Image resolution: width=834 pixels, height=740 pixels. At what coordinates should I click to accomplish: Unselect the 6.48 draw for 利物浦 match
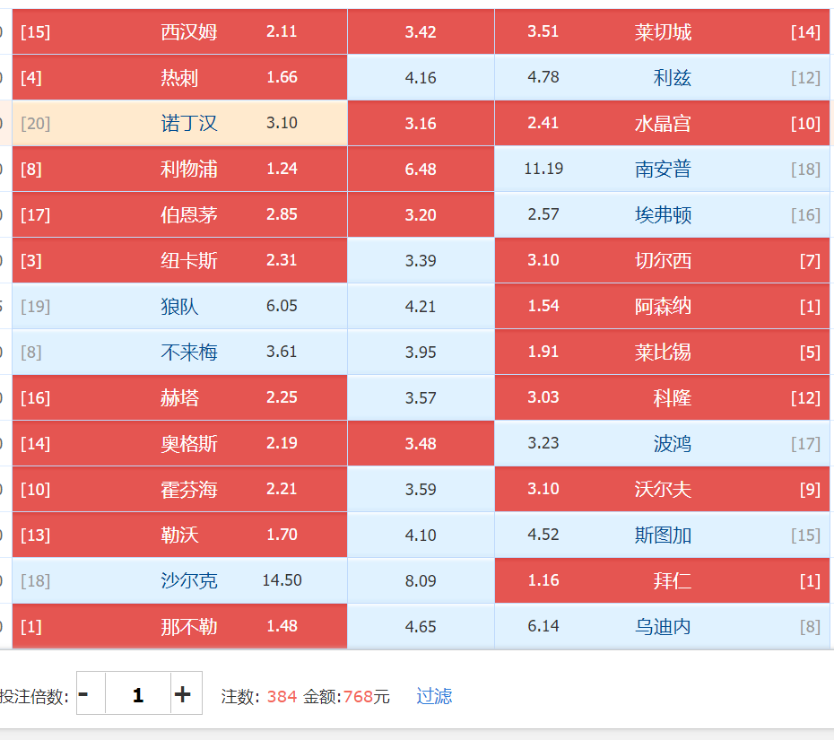tap(421, 170)
